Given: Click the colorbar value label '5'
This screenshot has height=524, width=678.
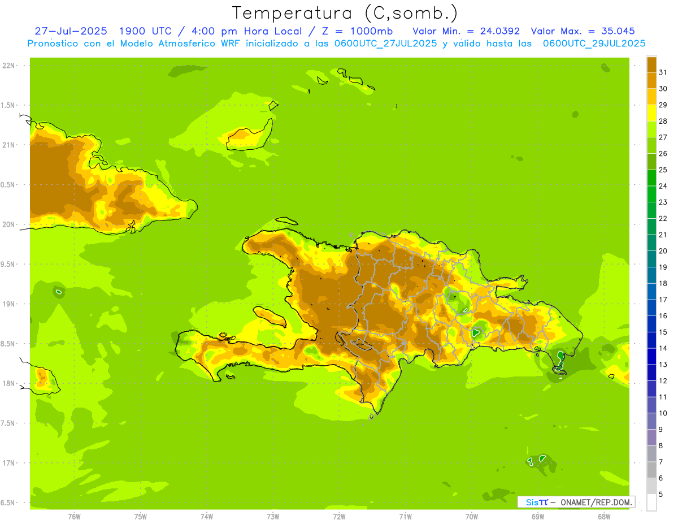Looking at the screenshot, I should [x=660, y=495].
